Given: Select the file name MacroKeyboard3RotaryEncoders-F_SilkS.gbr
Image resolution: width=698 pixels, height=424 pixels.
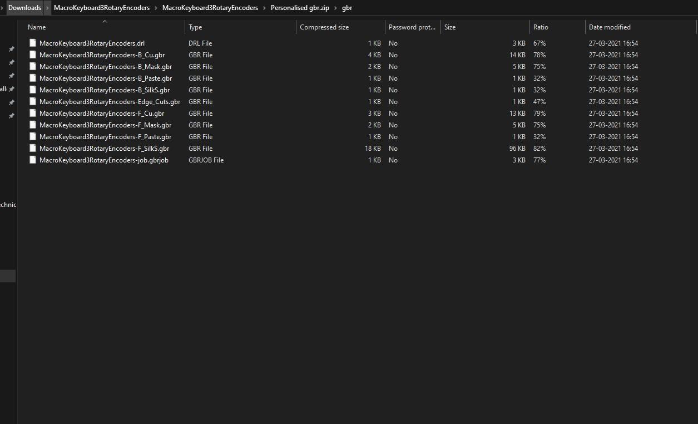Looking at the screenshot, I should click(104, 148).
